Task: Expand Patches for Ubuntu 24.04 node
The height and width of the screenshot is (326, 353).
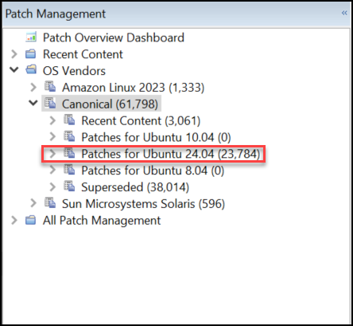Action: tap(52, 154)
